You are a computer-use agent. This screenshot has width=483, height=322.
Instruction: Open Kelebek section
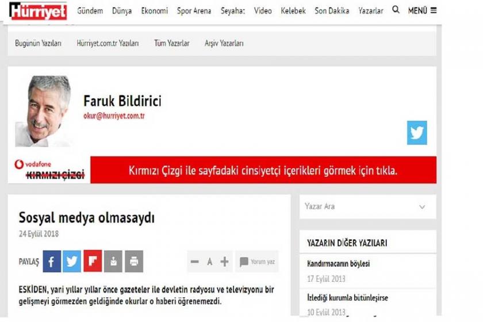[x=293, y=11]
